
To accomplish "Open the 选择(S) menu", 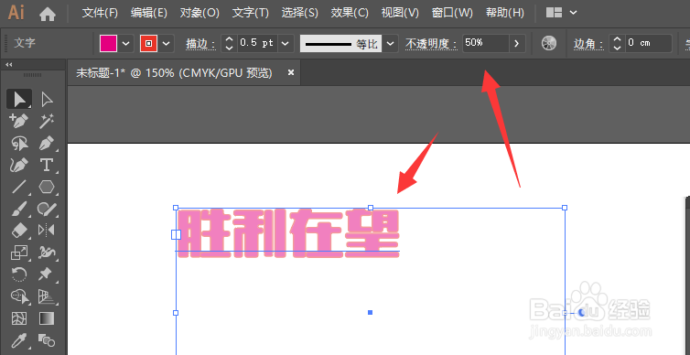I will click(299, 13).
